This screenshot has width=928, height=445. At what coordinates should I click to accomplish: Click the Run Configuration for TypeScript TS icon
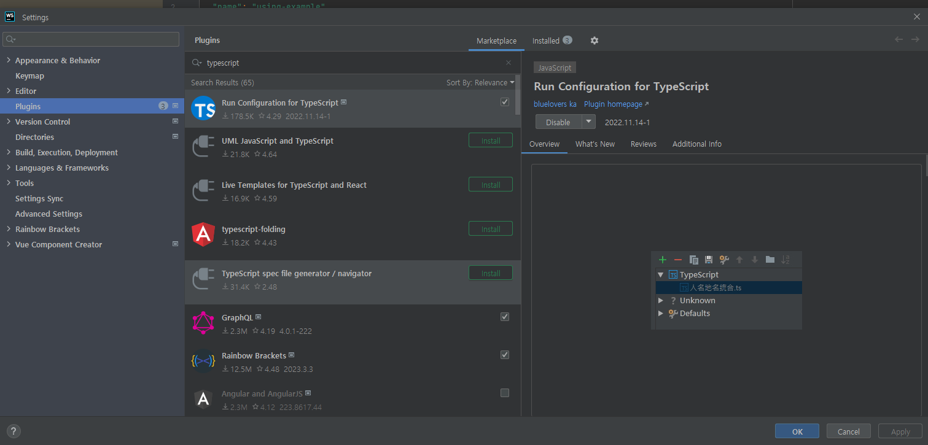(x=203, y=109)
